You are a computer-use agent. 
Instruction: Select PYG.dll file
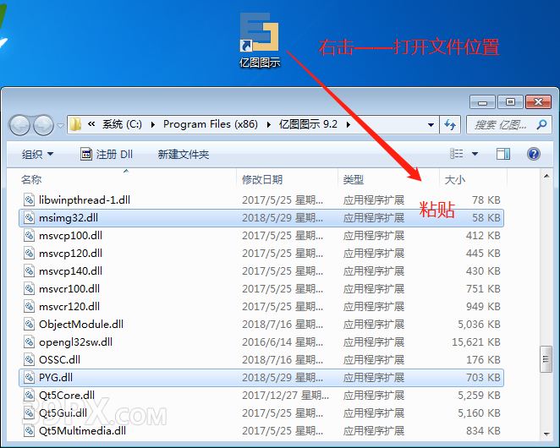261,378
